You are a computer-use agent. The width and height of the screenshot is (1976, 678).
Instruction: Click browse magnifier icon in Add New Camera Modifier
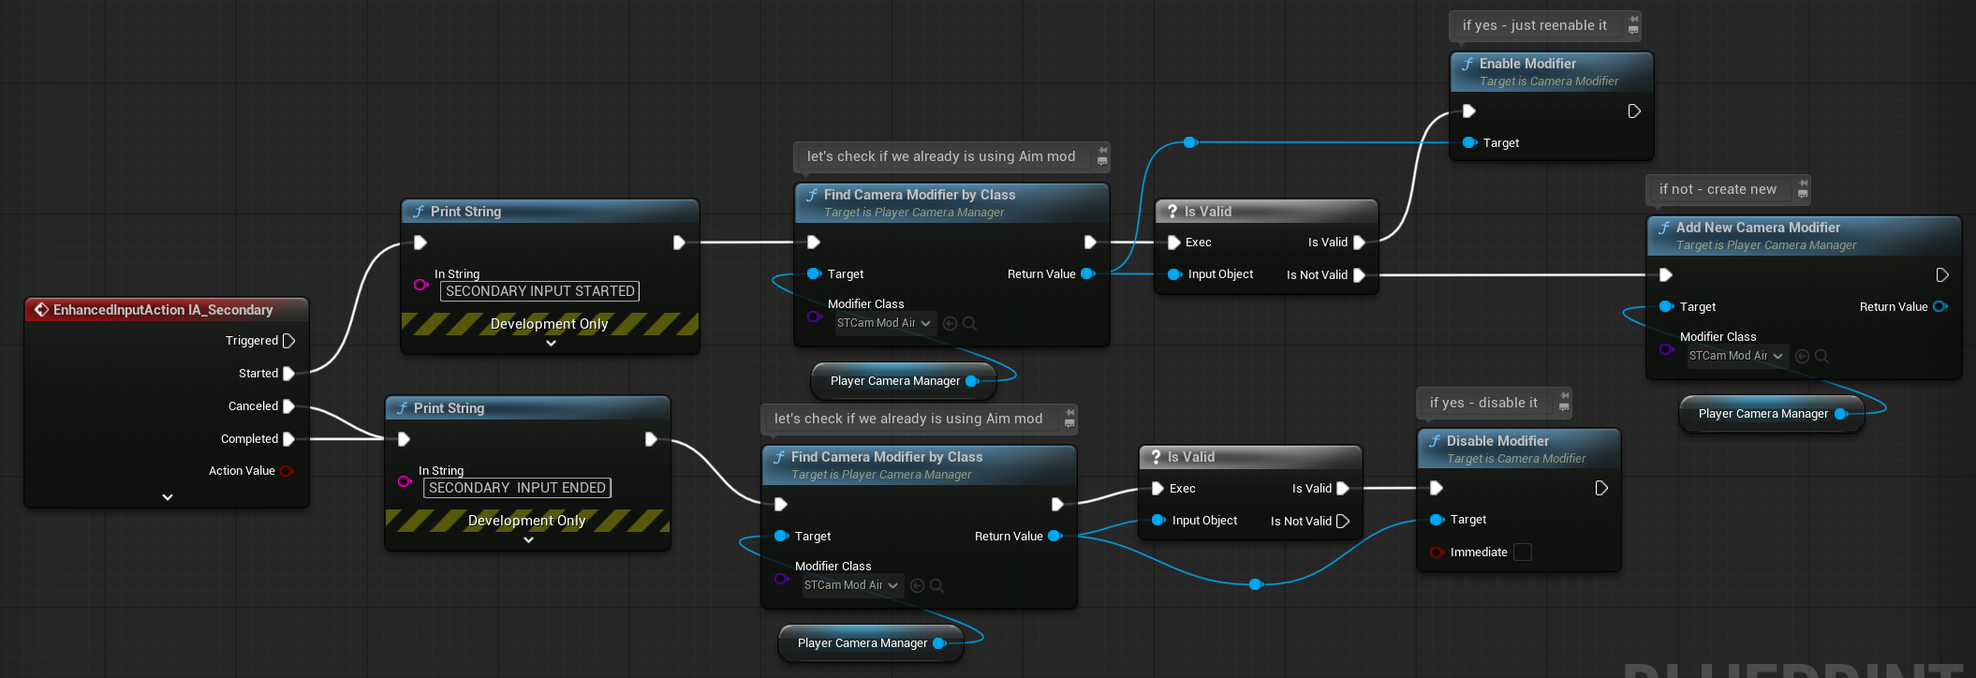point(1821,356)
